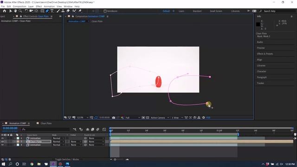297x167 pixels.
Task: Open layer 2 TrkMat dropdown None
Action: click(x=76, y=141)
